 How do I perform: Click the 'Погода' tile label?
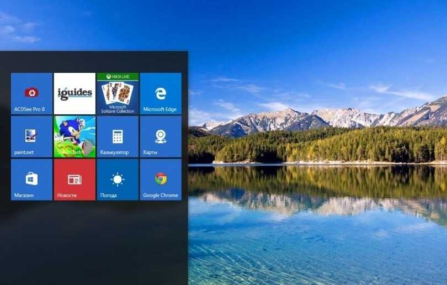[108, 196]
